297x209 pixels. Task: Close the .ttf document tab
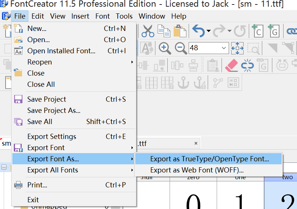196,143
